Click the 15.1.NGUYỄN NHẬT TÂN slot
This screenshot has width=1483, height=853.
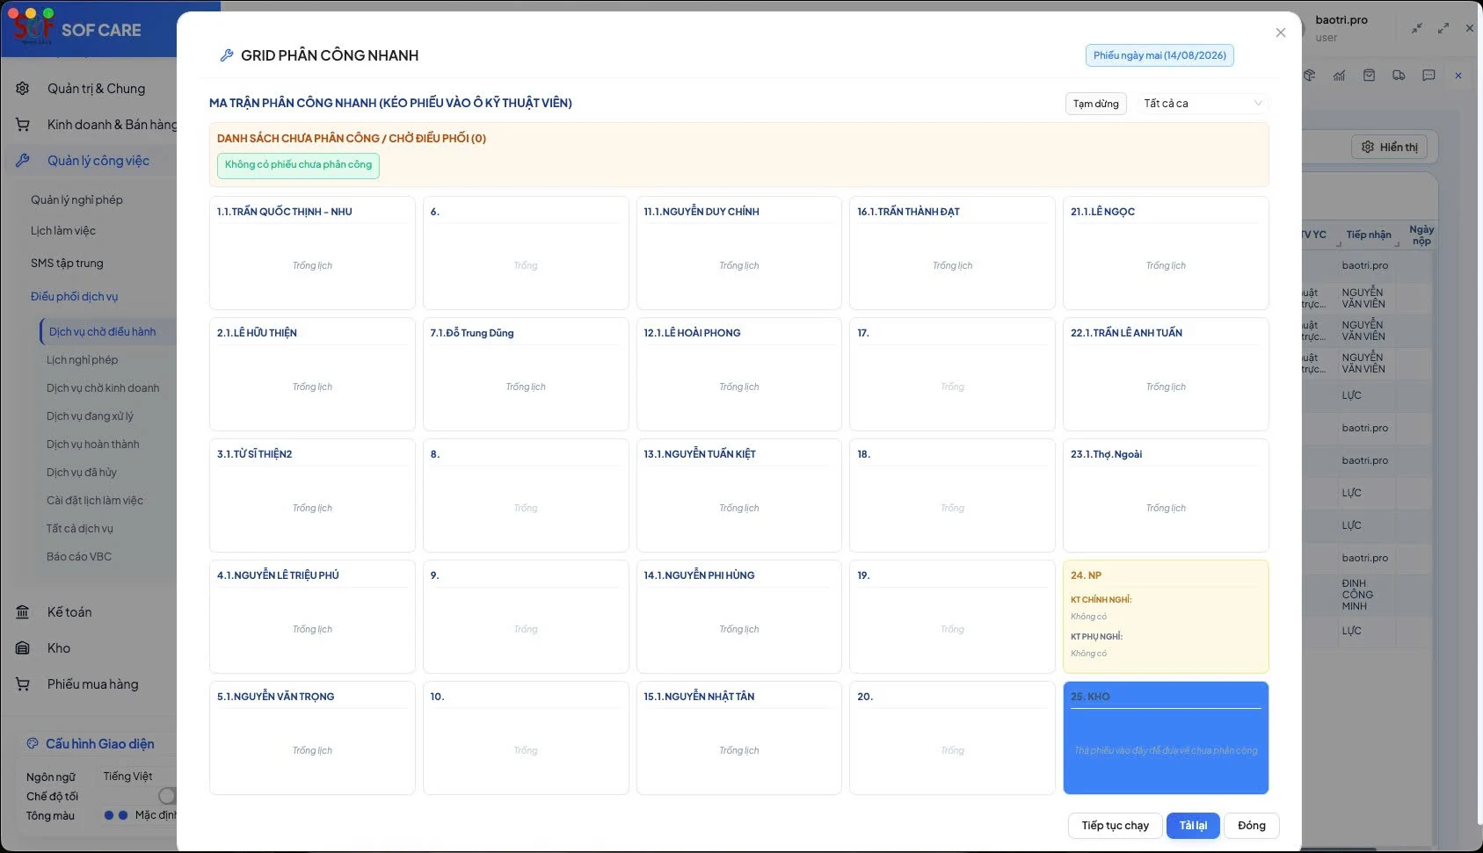point(738,738)
